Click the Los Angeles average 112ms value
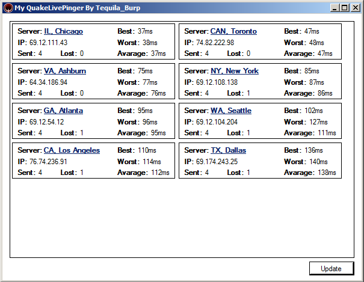Viewport: 364px width, 282px height. pos(160,173)
